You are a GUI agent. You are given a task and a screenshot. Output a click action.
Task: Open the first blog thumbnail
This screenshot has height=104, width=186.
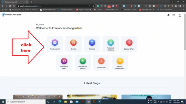[x=38, y=97]
